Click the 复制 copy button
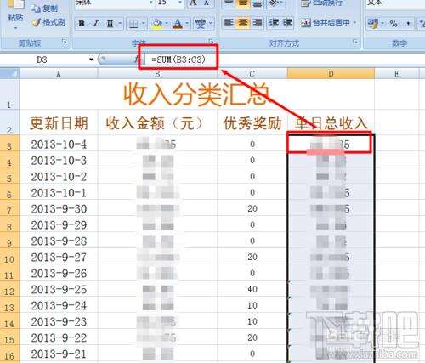425x363 pixels. [x=44, y=9]
